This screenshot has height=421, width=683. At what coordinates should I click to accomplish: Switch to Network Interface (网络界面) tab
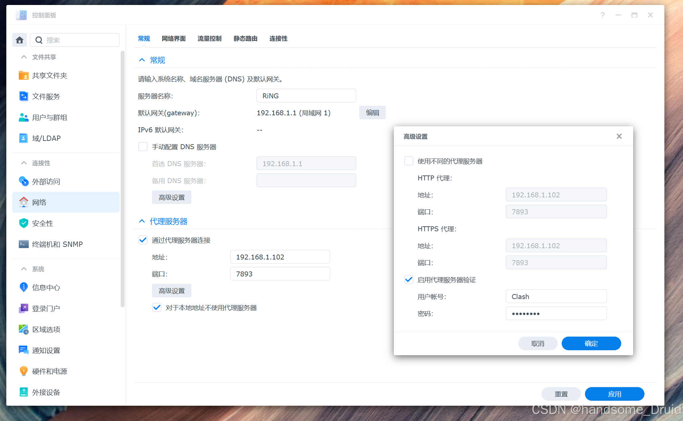[173, 39]
